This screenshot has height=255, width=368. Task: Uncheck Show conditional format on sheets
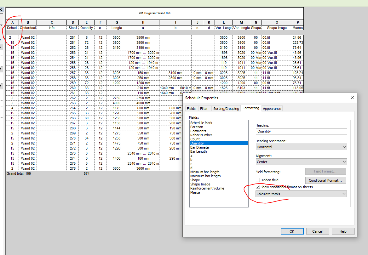(x=258, y=187)
